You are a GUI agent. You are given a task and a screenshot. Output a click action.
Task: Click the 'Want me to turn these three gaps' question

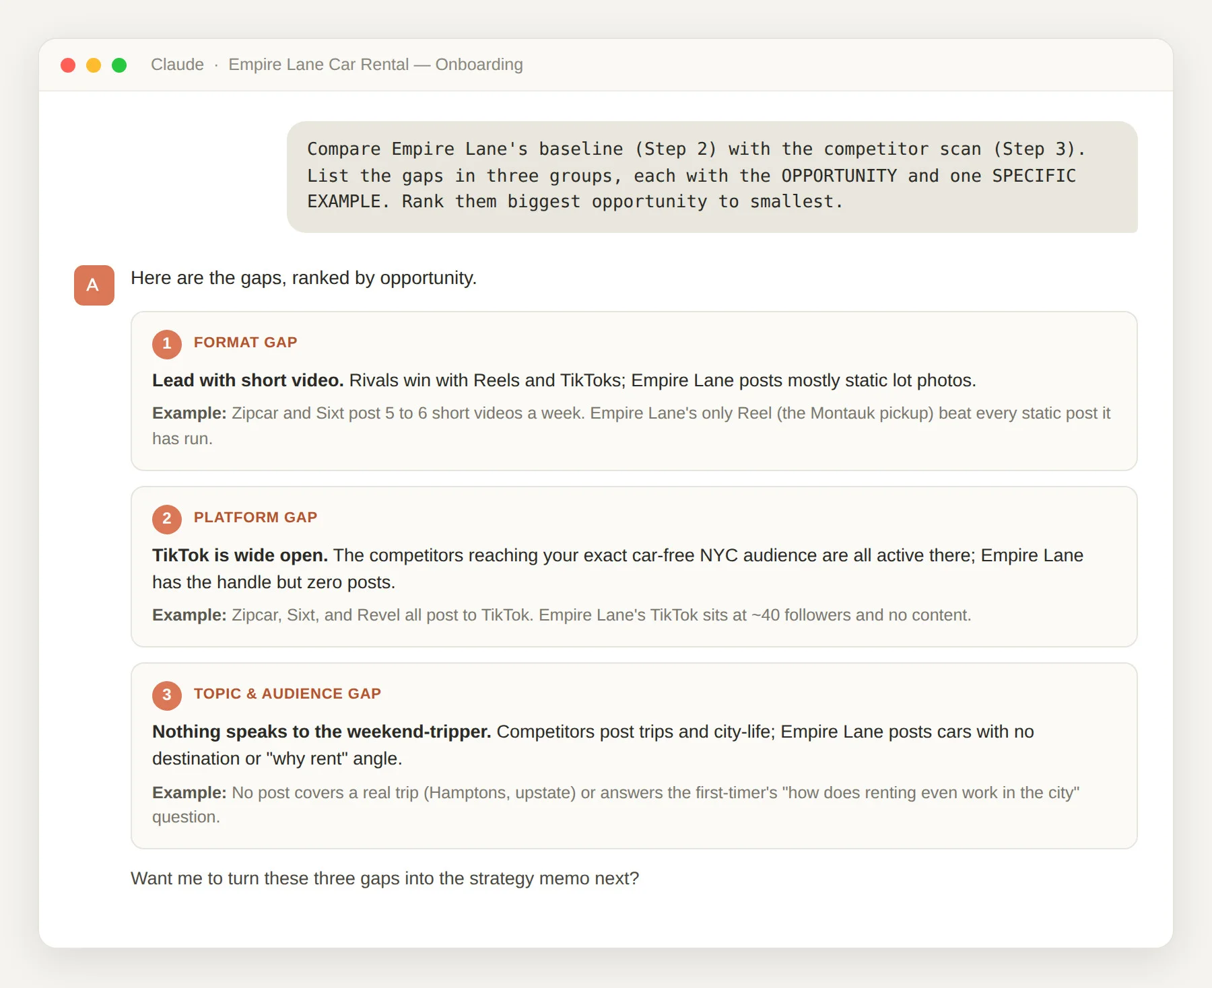click(384, 878)
